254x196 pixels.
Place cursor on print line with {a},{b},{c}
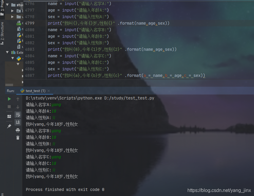126,75
